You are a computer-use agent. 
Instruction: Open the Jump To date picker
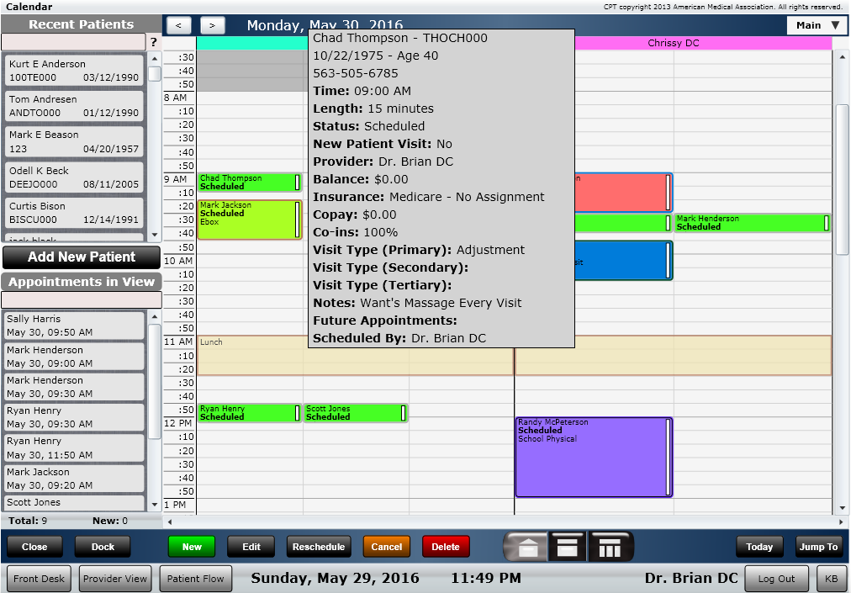(x=818, y=547)
